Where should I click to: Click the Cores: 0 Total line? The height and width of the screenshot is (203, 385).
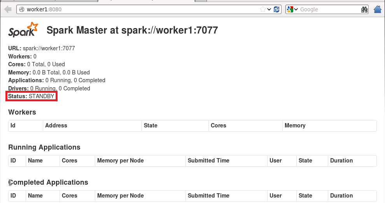click(x=37, y=64)
